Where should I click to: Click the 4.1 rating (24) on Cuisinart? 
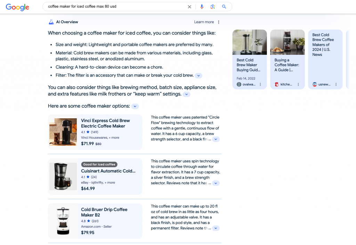coord(89,177)
